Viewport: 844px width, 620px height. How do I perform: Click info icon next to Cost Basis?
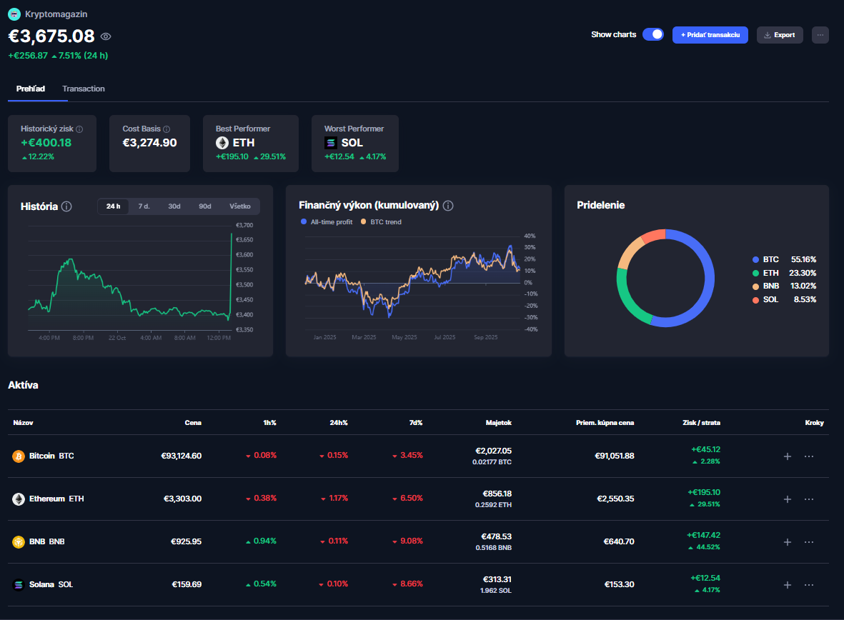click(167, 129)
